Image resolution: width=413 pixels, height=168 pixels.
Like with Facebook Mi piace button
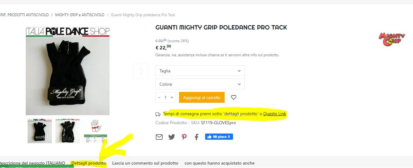click(219, 137)
